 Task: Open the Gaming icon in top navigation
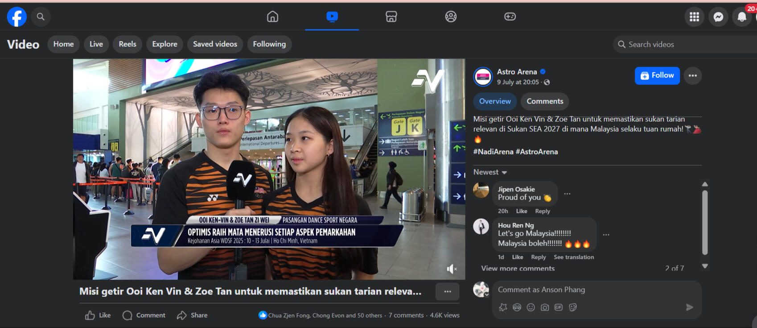[510, 17]
